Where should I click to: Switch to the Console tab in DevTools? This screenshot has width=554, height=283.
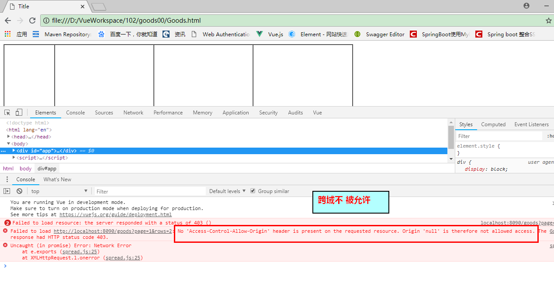coord(76,112)
